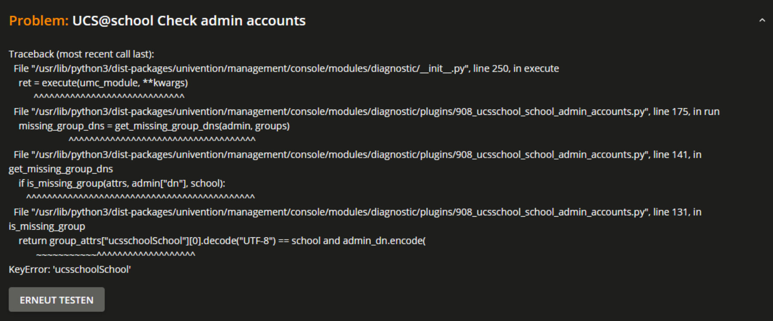Select the UCS@school Check admin accounts heading
Viewport: 773px width, 321px height.
tap(189, 21)
